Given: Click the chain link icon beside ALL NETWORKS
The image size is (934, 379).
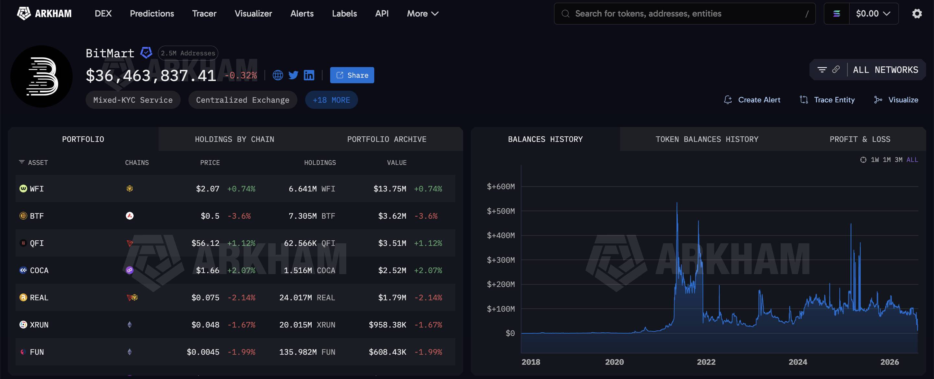Looking at the screenshot, I should click(x=836, y=70).
